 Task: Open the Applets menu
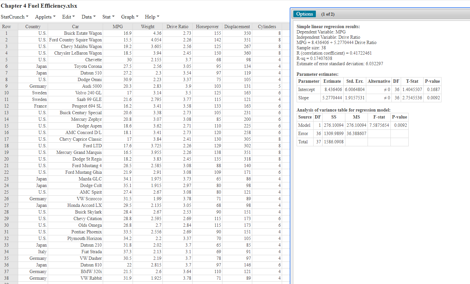(x=43, y=17)
